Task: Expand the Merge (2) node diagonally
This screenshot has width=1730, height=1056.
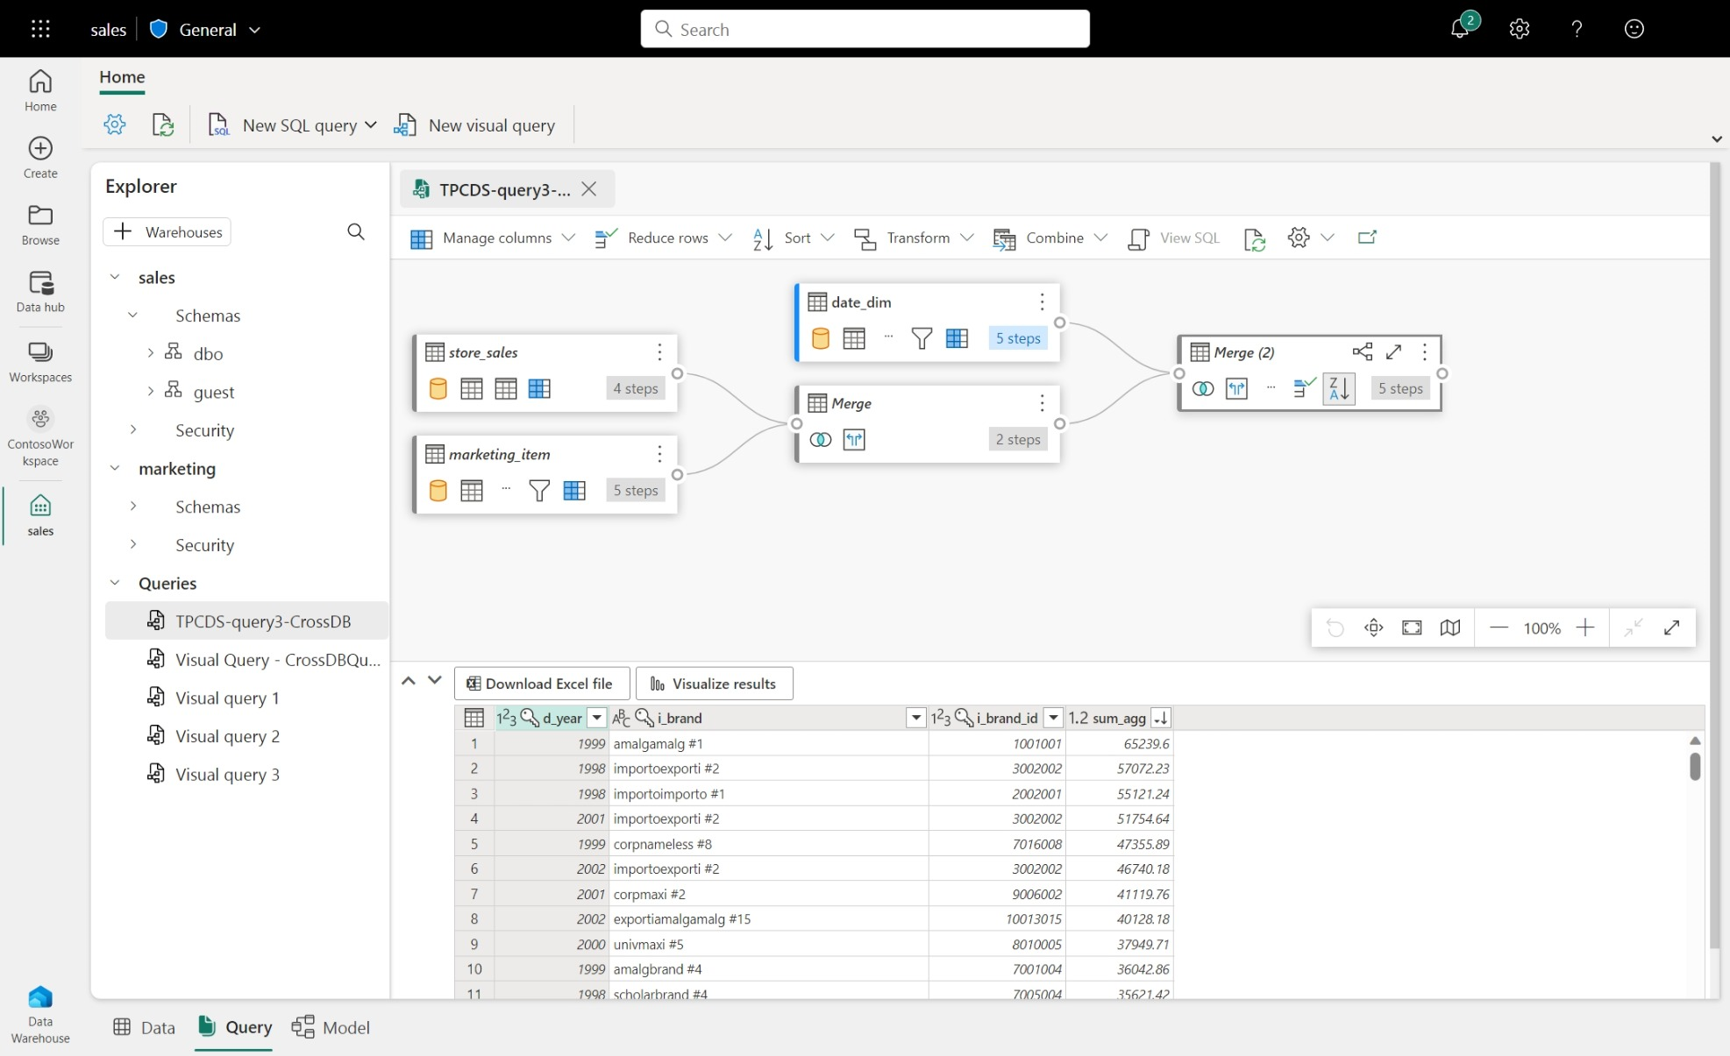Action: (x=1393, y=351)
